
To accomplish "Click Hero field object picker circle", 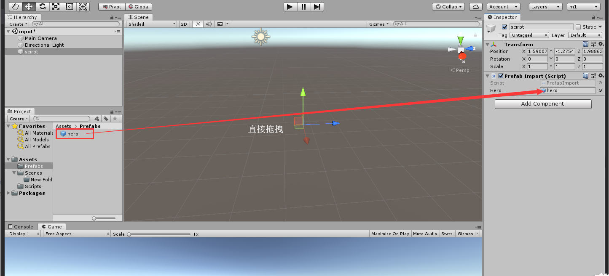I will tap(601, 90).
